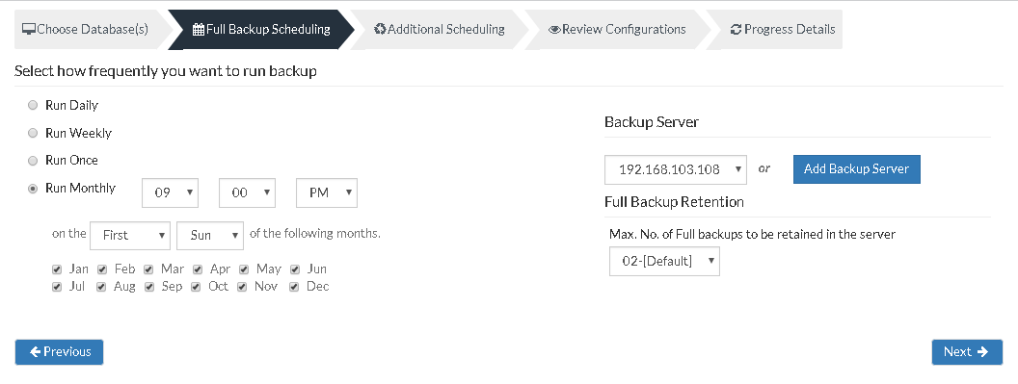Expand the backup server IP dropdown
1018x384 pixels.
(675, 169)
